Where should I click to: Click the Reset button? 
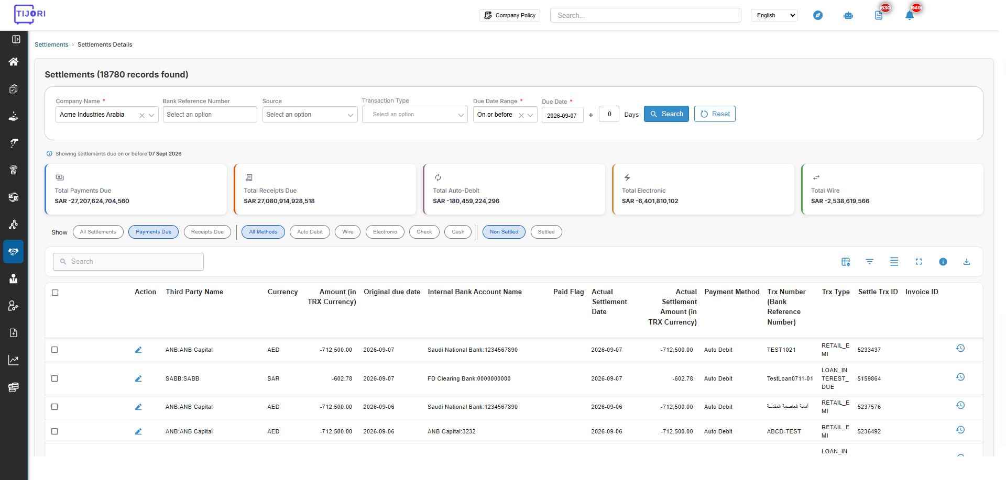[x=715, y=114]
